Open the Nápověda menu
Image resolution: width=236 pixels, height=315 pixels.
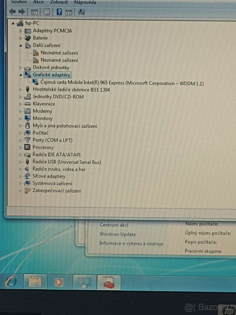coord(85,2)
